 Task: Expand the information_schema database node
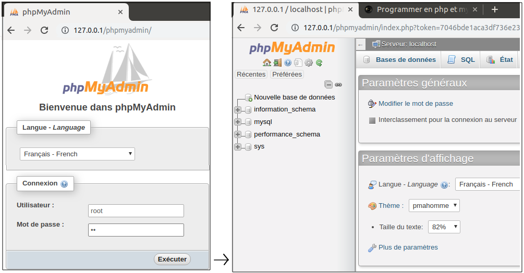tap(238, 110)
